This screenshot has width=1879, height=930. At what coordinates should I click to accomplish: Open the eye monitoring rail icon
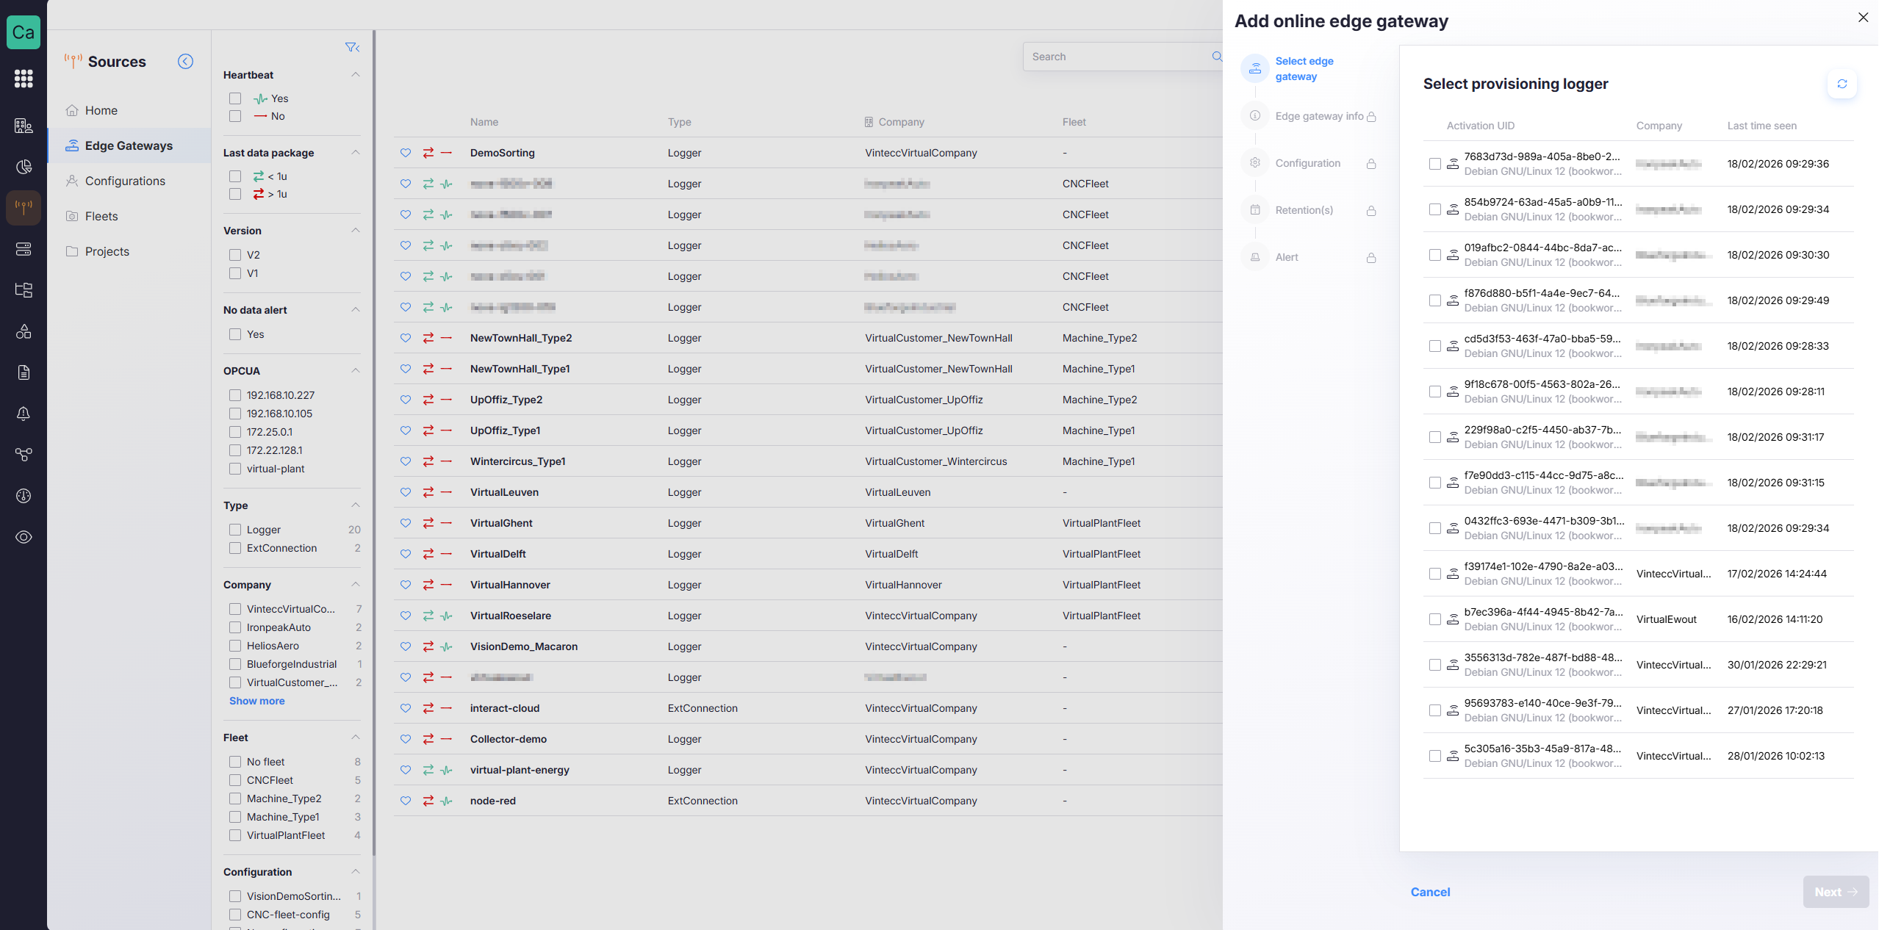pos(24,537)
